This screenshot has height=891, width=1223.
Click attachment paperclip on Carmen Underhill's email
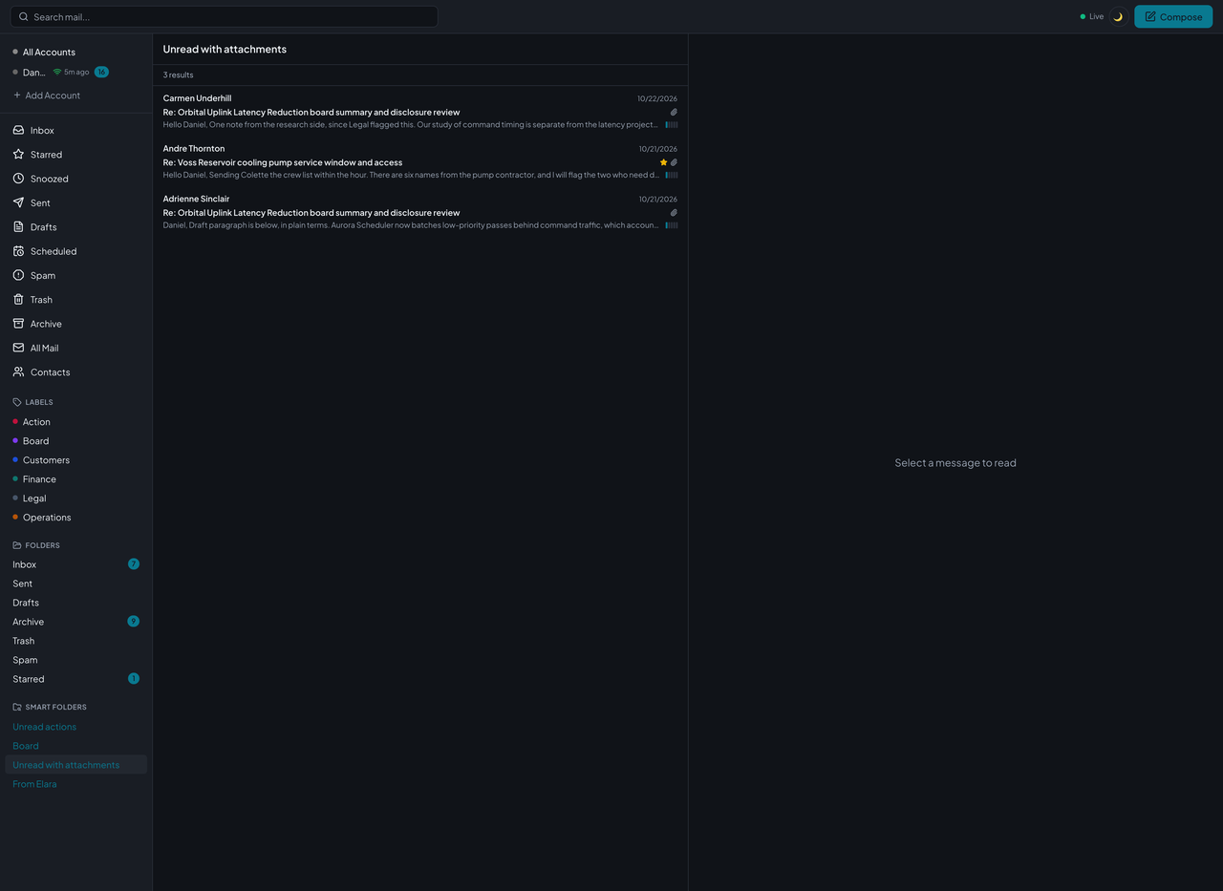coord(674,112)
